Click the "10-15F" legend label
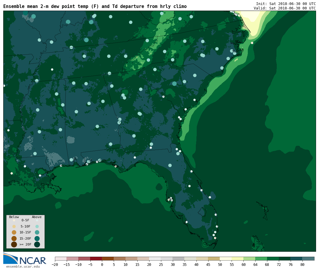 25,232
